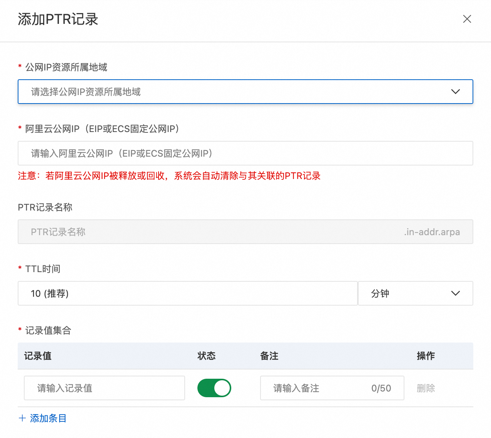The image size is (491, 438).
Task: Click the TTL时间 field label
Action: tap(43, 269)
